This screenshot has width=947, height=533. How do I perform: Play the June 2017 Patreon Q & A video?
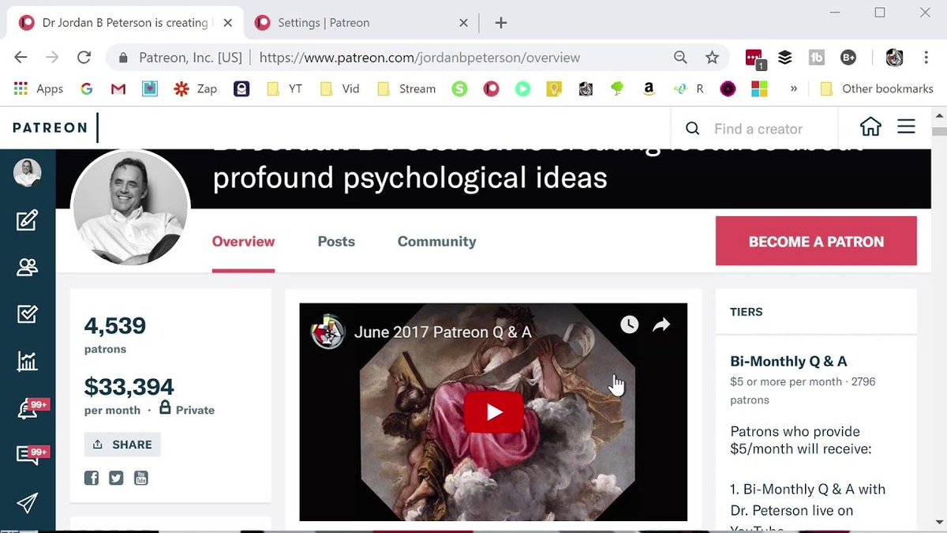tap(493, 412)
